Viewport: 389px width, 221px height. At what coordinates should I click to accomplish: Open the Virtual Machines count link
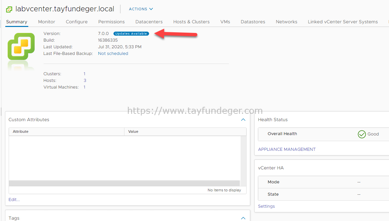tap(84, 87)
